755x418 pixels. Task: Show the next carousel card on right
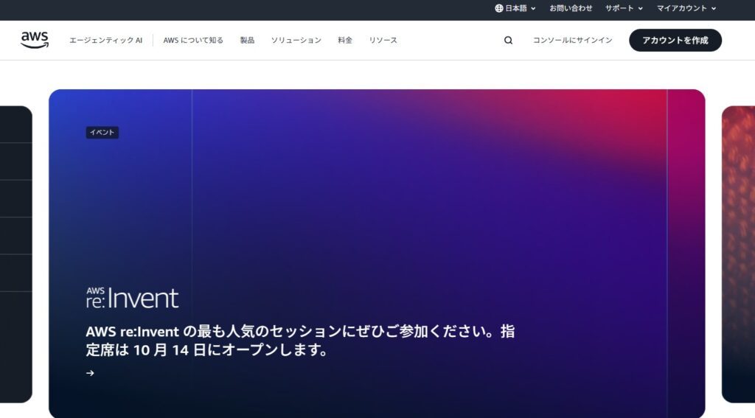point(737,254)
